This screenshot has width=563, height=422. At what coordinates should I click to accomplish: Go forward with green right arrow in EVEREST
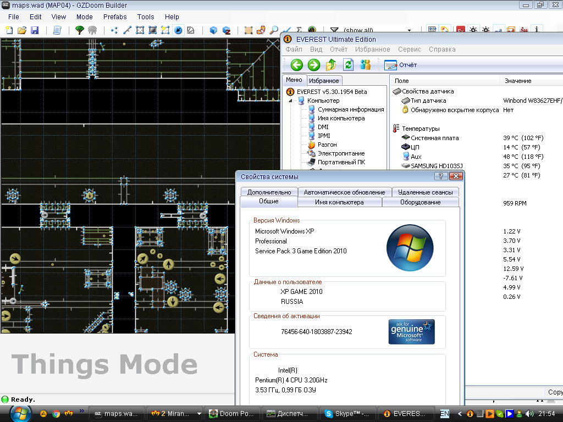click(x=314, y=65)
